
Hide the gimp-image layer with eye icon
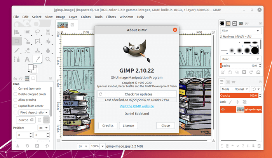[223, 109]
